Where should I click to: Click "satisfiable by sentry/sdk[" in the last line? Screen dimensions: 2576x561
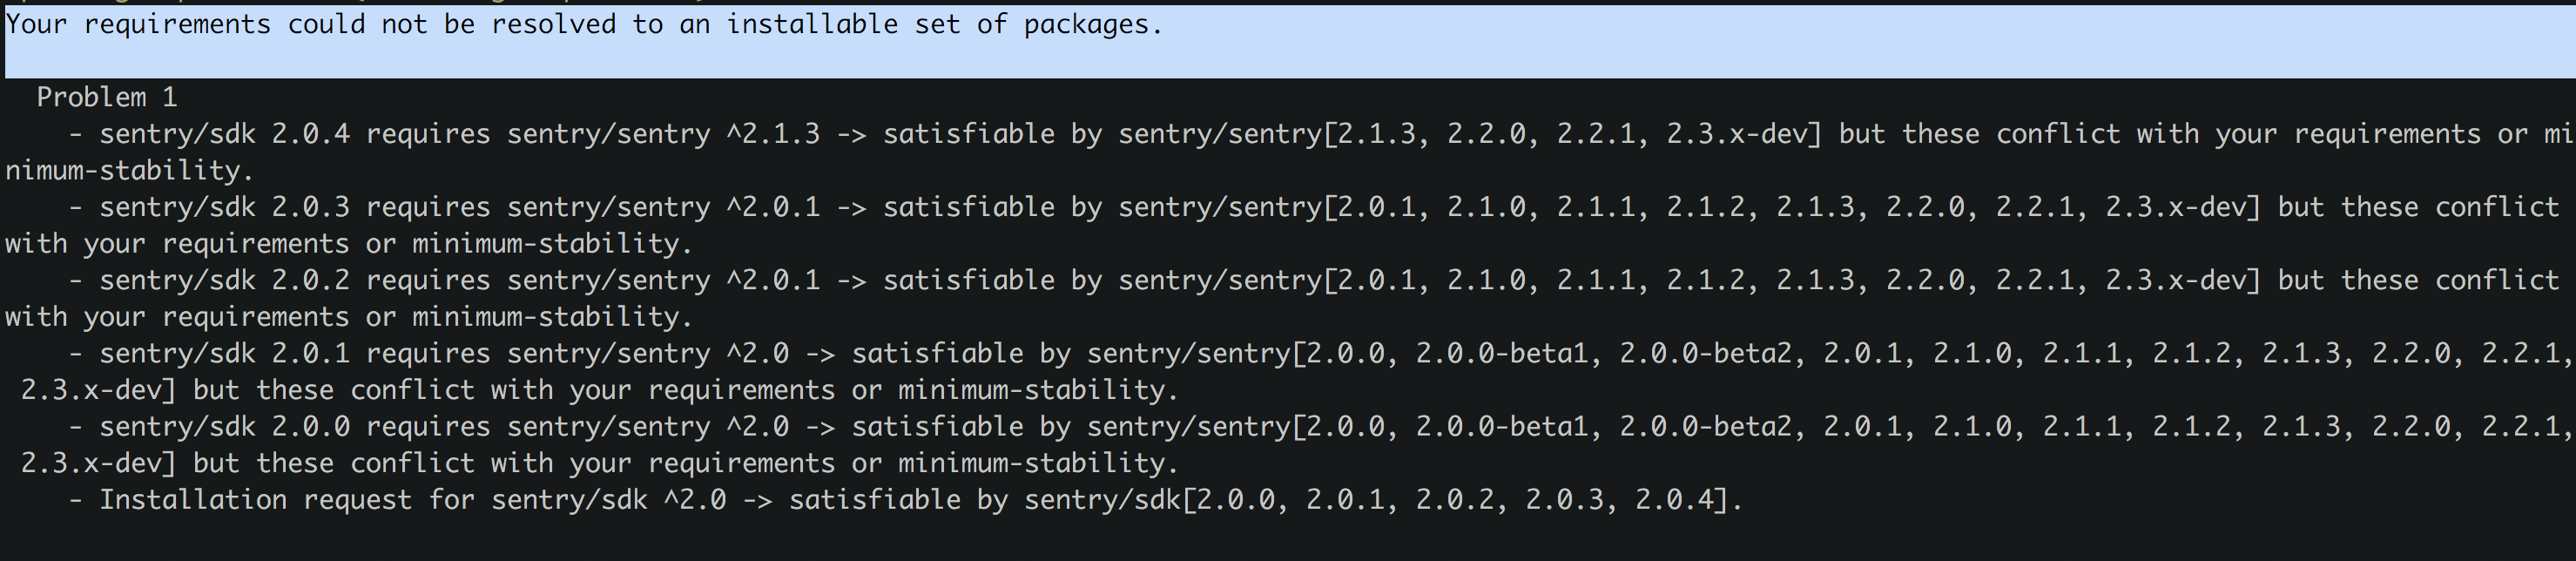tap(992, 499)
